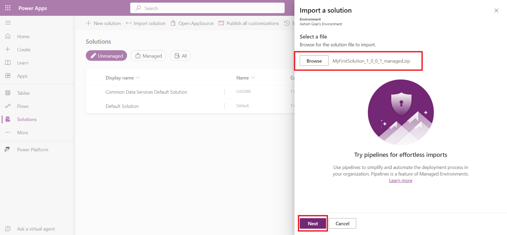The width and height of the screenshot is (507, 235).
Task: Click the Open AppSource toolbar button
Action: (x=192, y=23)
